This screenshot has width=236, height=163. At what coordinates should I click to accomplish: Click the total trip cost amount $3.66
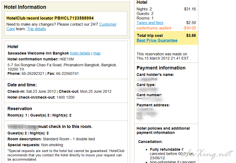pos(191,36)
